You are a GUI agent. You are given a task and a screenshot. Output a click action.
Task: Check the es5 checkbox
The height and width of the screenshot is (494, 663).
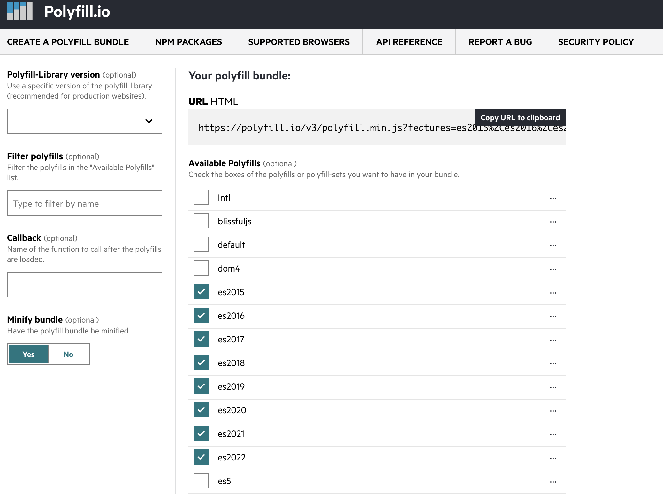click(201, 481)
